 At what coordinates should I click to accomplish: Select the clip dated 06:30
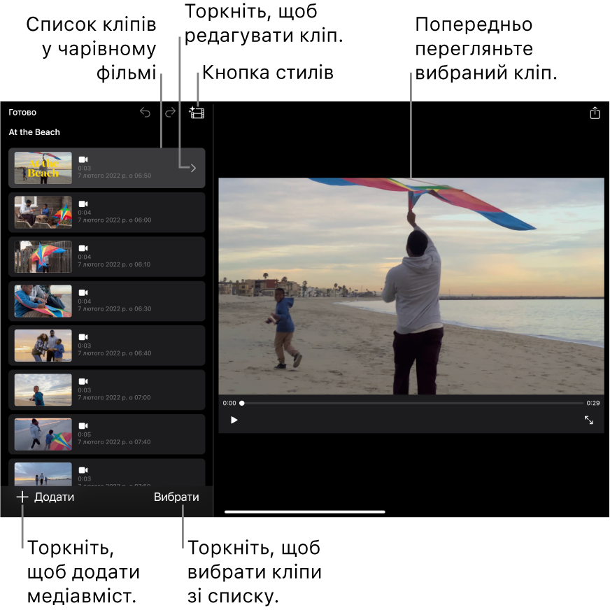(106, 301)
